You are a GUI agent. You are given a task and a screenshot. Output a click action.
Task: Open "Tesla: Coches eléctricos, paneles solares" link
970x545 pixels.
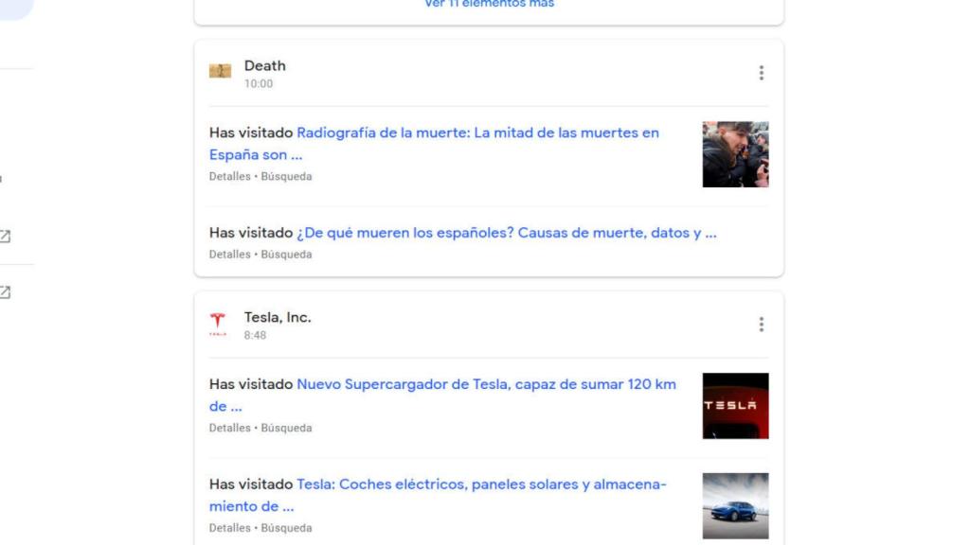tap(438, 495)
